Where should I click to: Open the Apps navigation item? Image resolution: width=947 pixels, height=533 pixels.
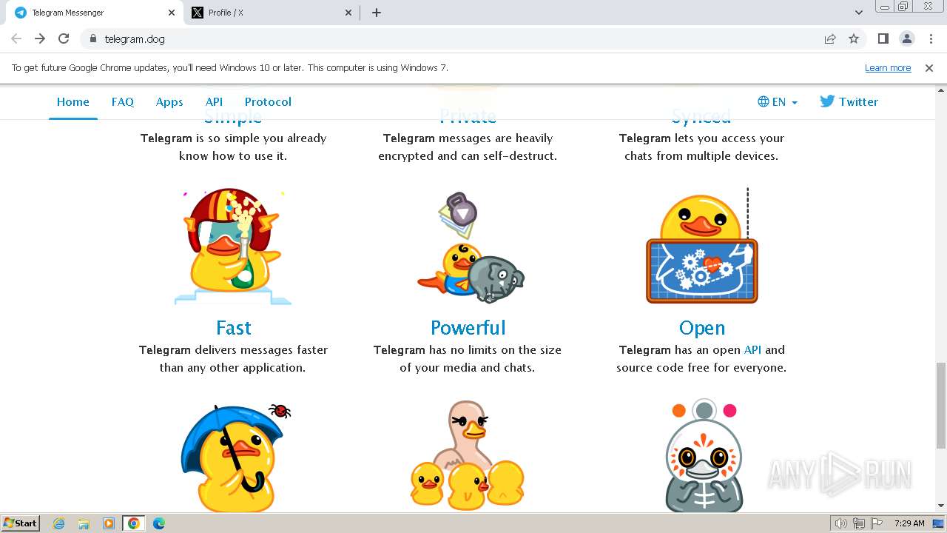click(169, 102)
